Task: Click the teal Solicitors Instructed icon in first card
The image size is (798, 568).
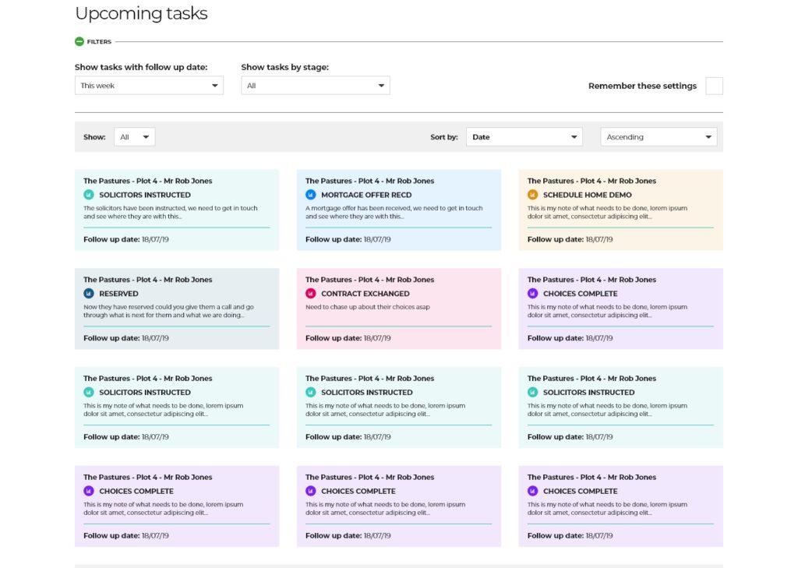Action: pos(89,195)
